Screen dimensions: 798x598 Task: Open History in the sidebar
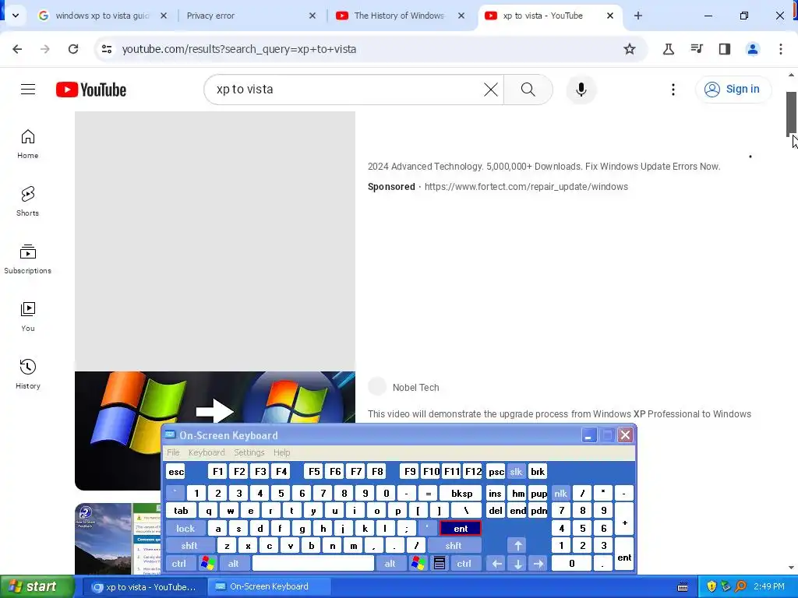click(28, 374)
